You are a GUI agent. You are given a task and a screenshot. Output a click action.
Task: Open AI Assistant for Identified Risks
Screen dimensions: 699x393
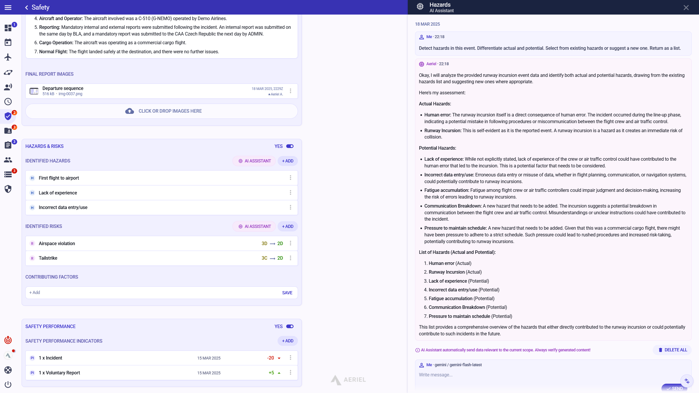254,226
